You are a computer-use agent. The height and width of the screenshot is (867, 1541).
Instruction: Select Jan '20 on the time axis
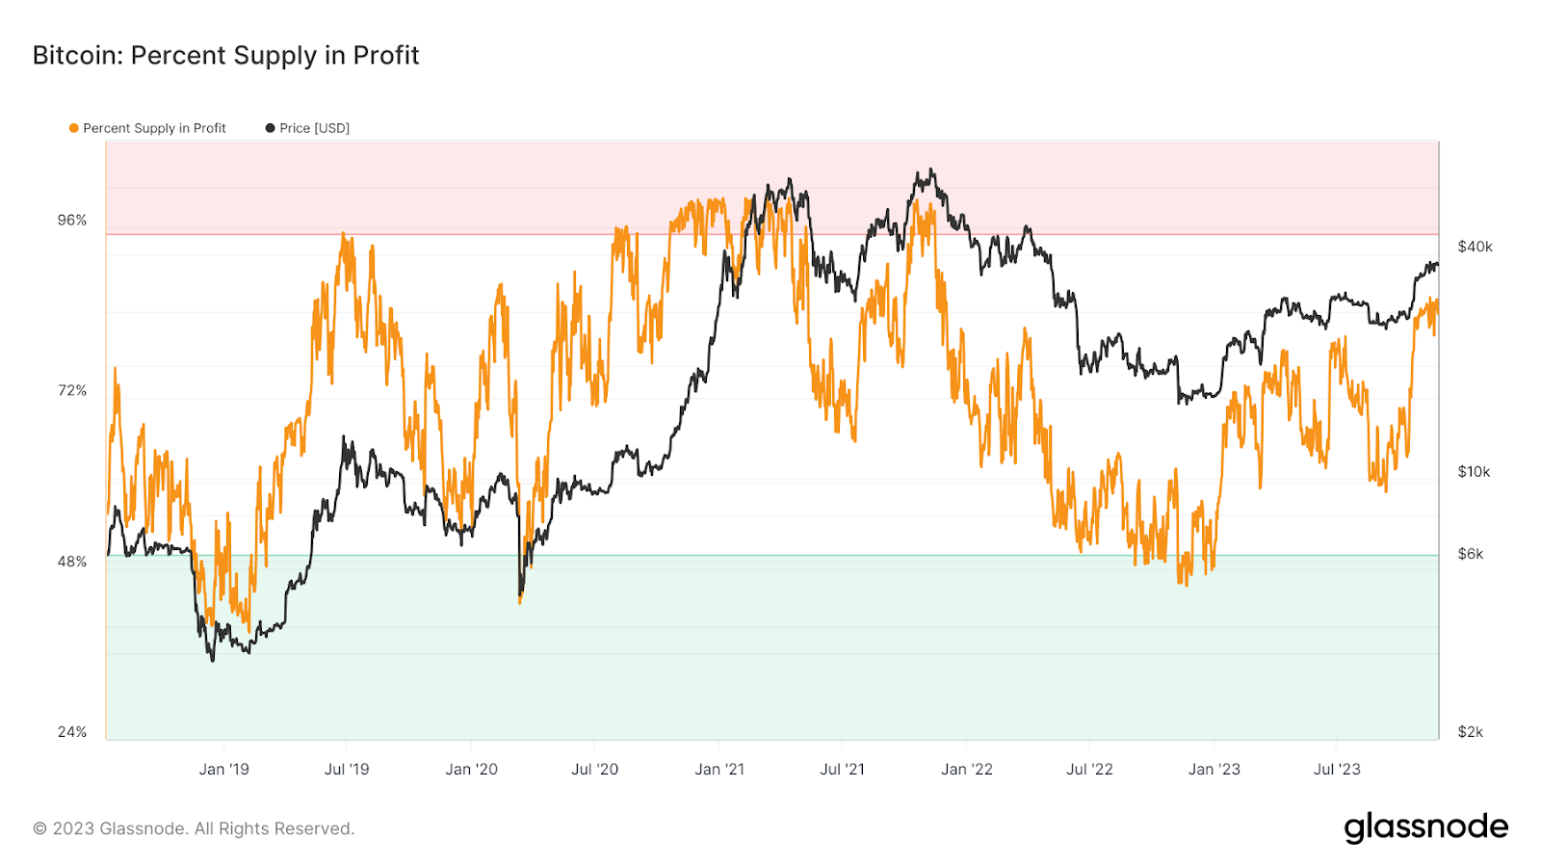click(471, 769)
